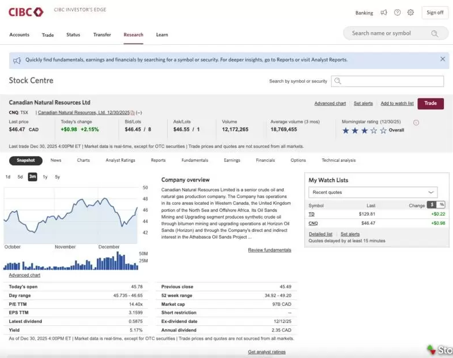
Task: Switch Change column to percent display
Action: coord(441,205)
